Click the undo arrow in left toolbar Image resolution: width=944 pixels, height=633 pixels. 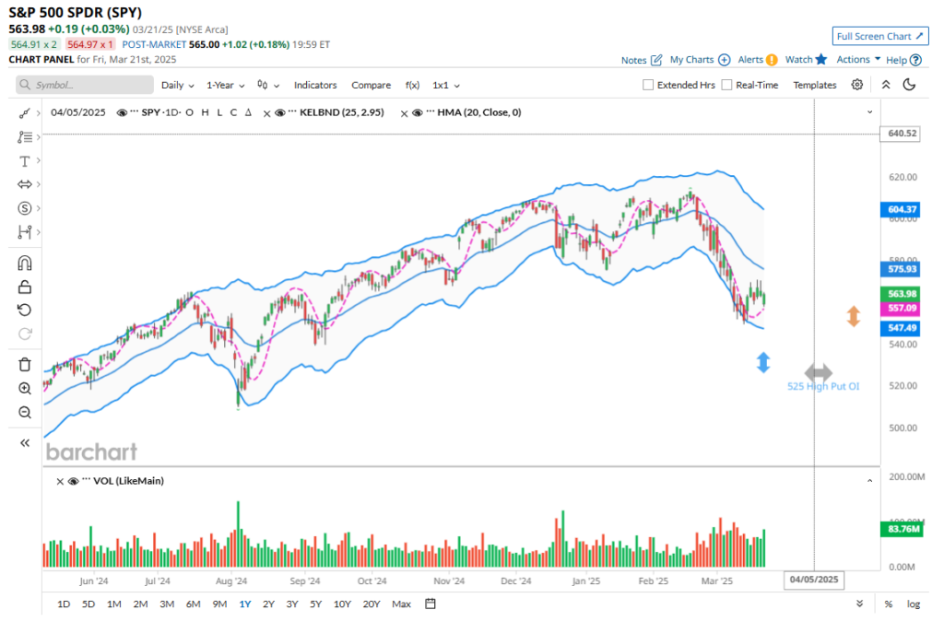click(25, 310)
